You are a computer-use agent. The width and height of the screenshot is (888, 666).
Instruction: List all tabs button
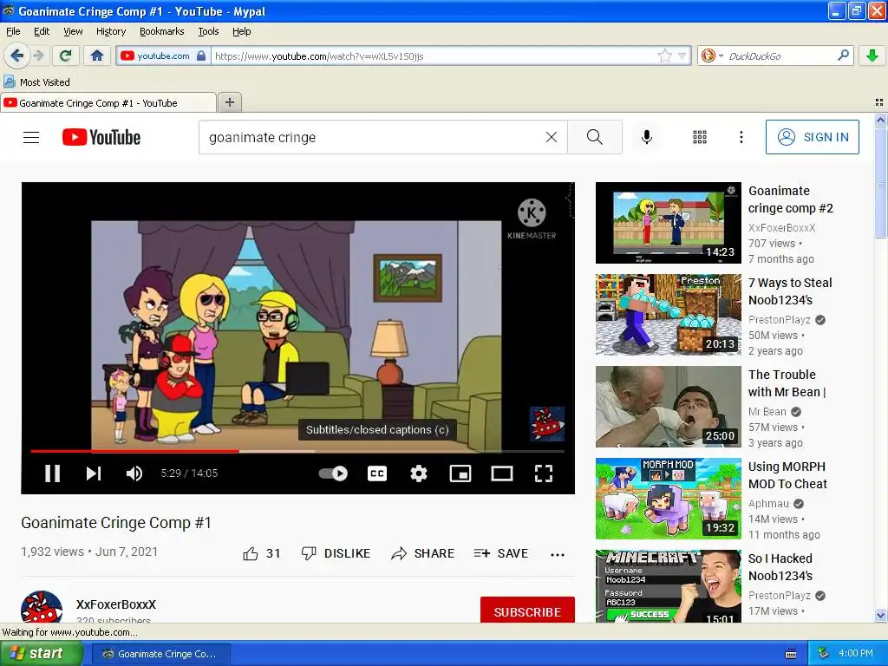(x=879, y=102)
